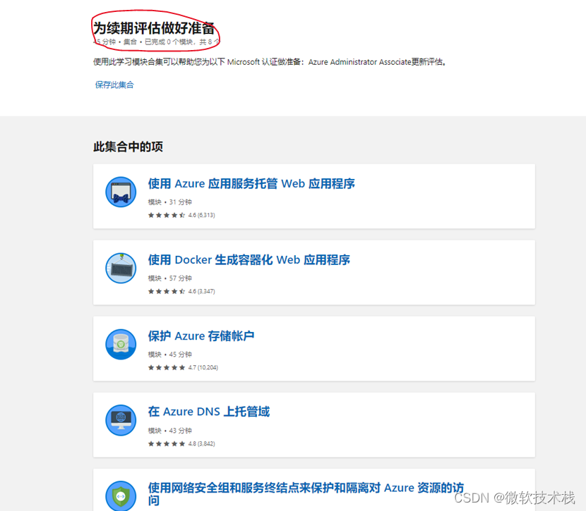Open 保护 Azure 存储帐户 module
Screen dimensions: 586x511
point(201,335)
